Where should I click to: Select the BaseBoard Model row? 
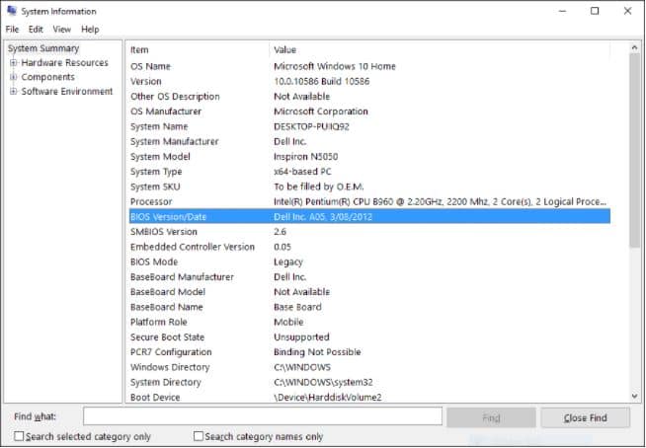tap(369, 292)
